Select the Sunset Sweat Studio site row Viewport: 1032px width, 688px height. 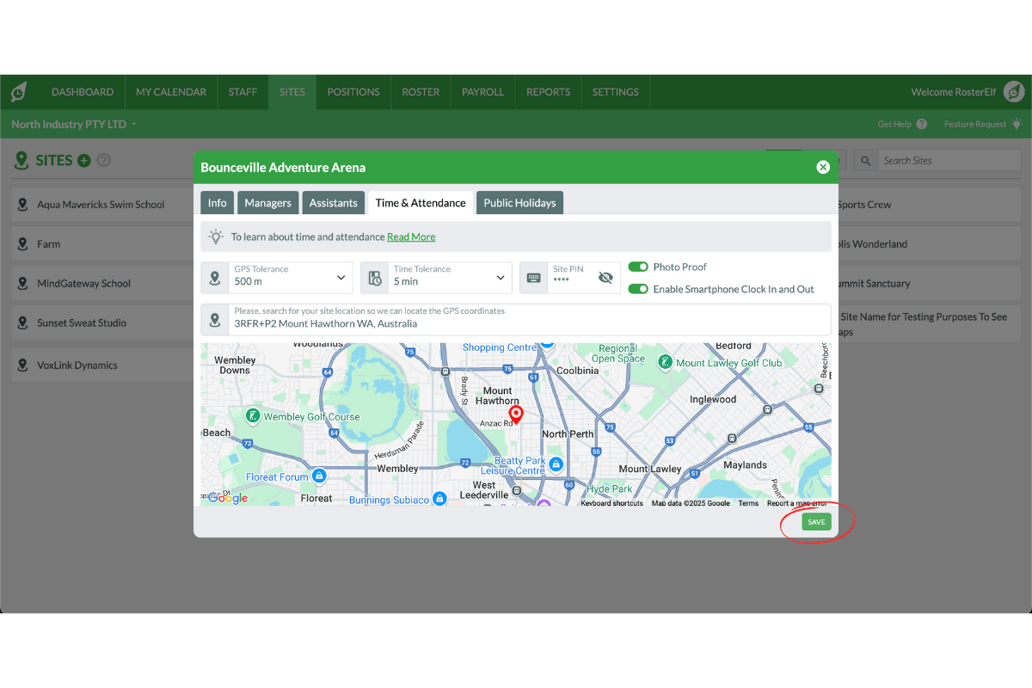pos(102,323)
